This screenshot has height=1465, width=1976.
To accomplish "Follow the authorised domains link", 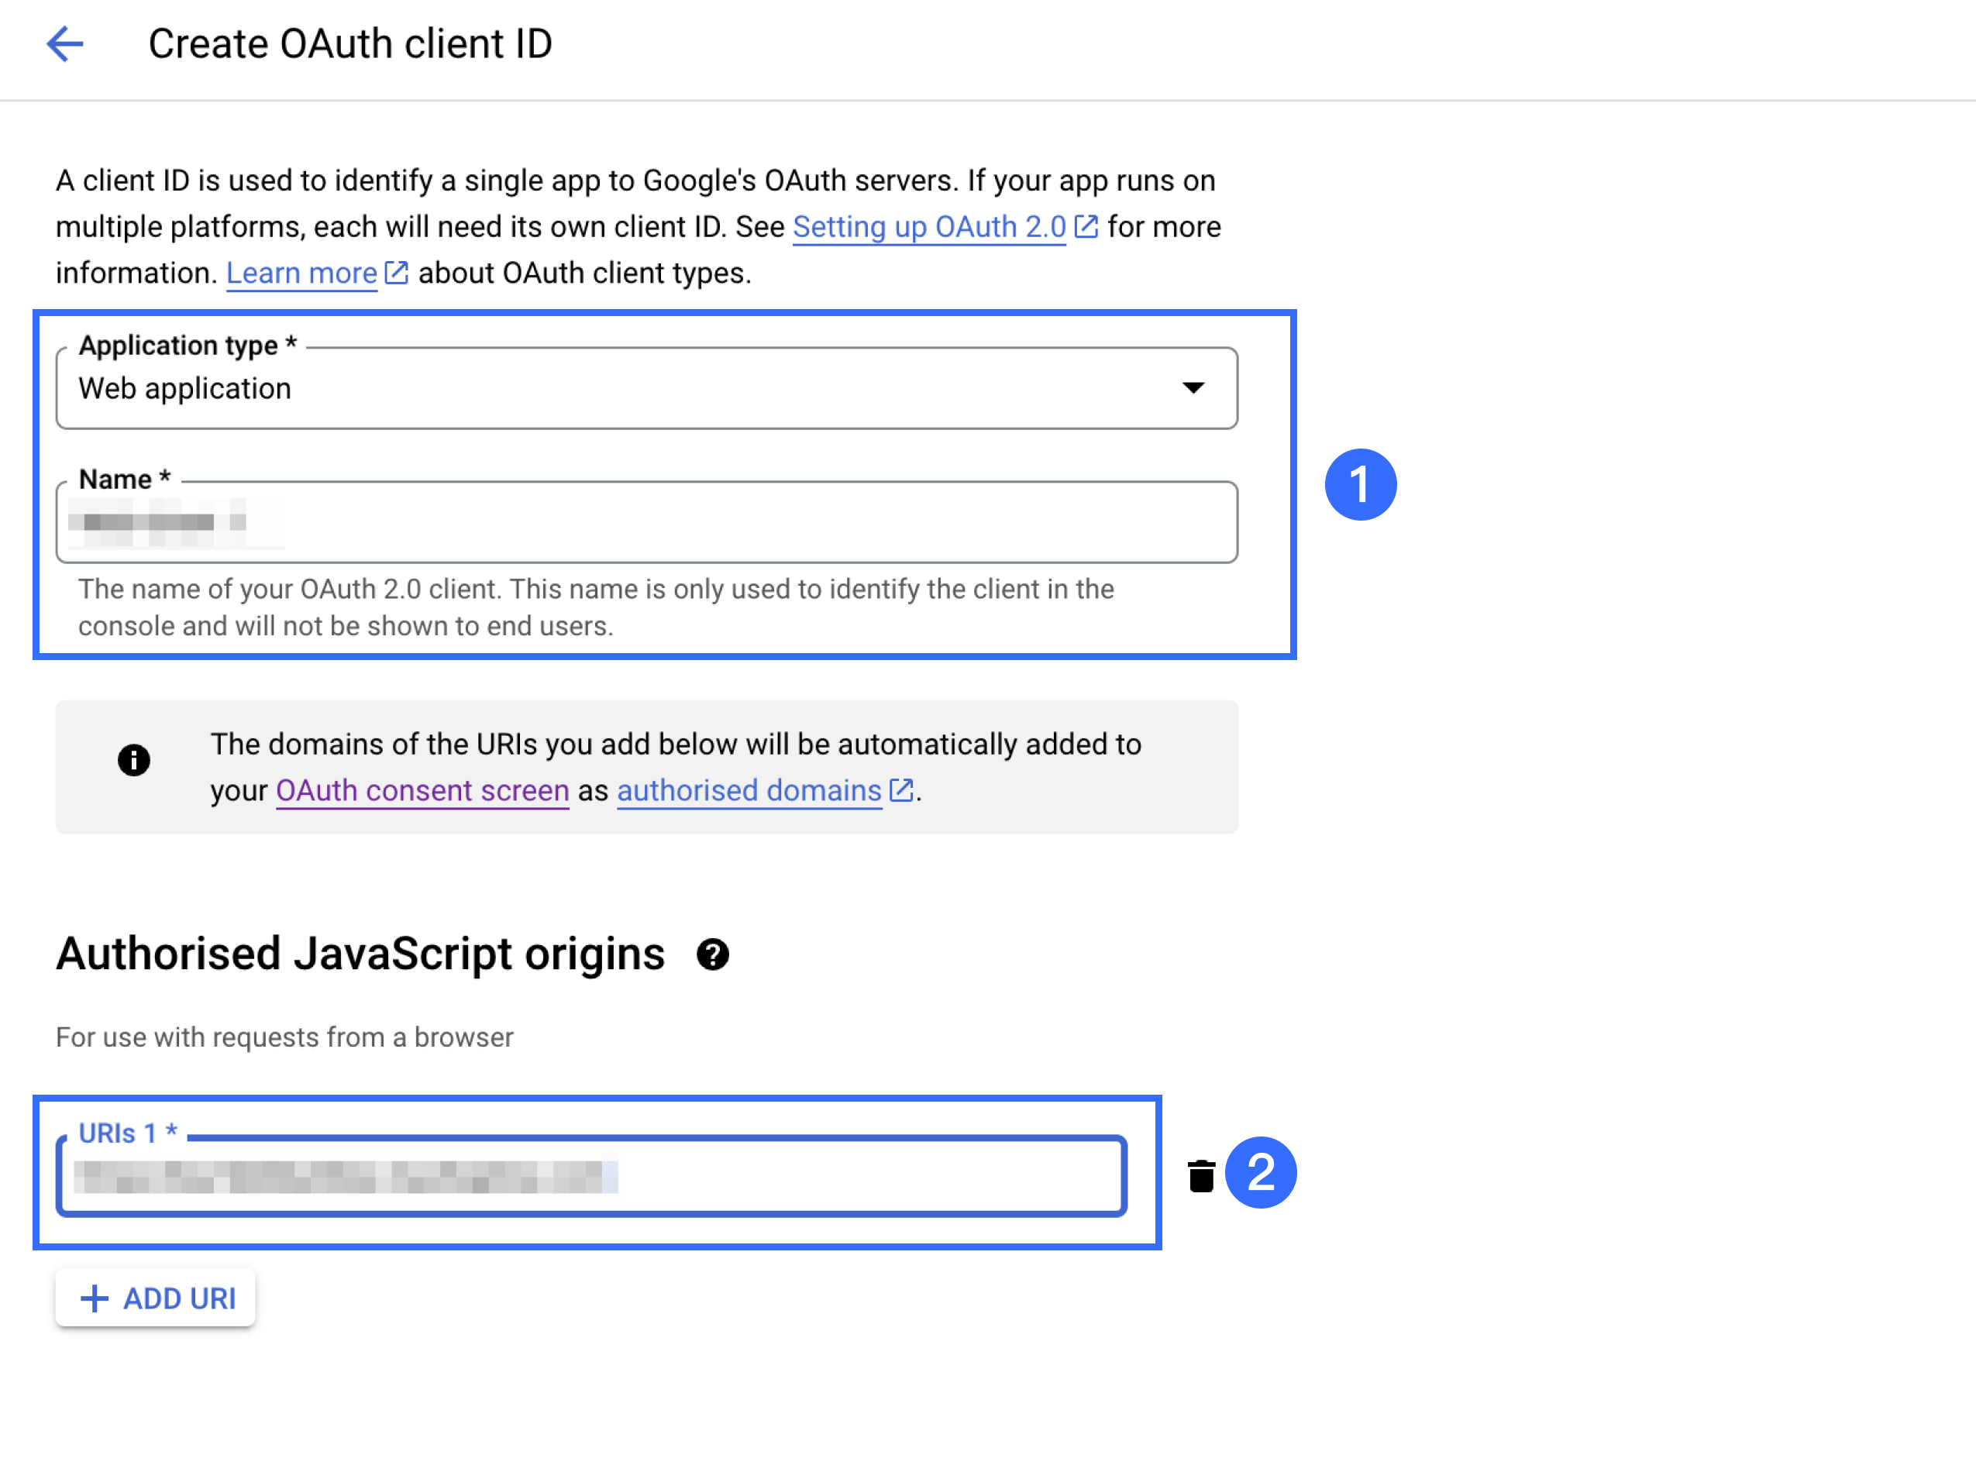I will (749, 790).
